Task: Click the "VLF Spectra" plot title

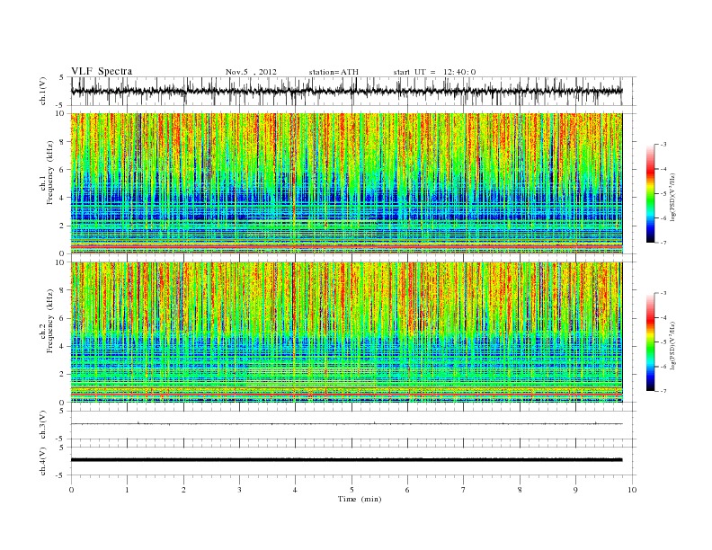Action: pyautogui.click(x=102, y=71)
